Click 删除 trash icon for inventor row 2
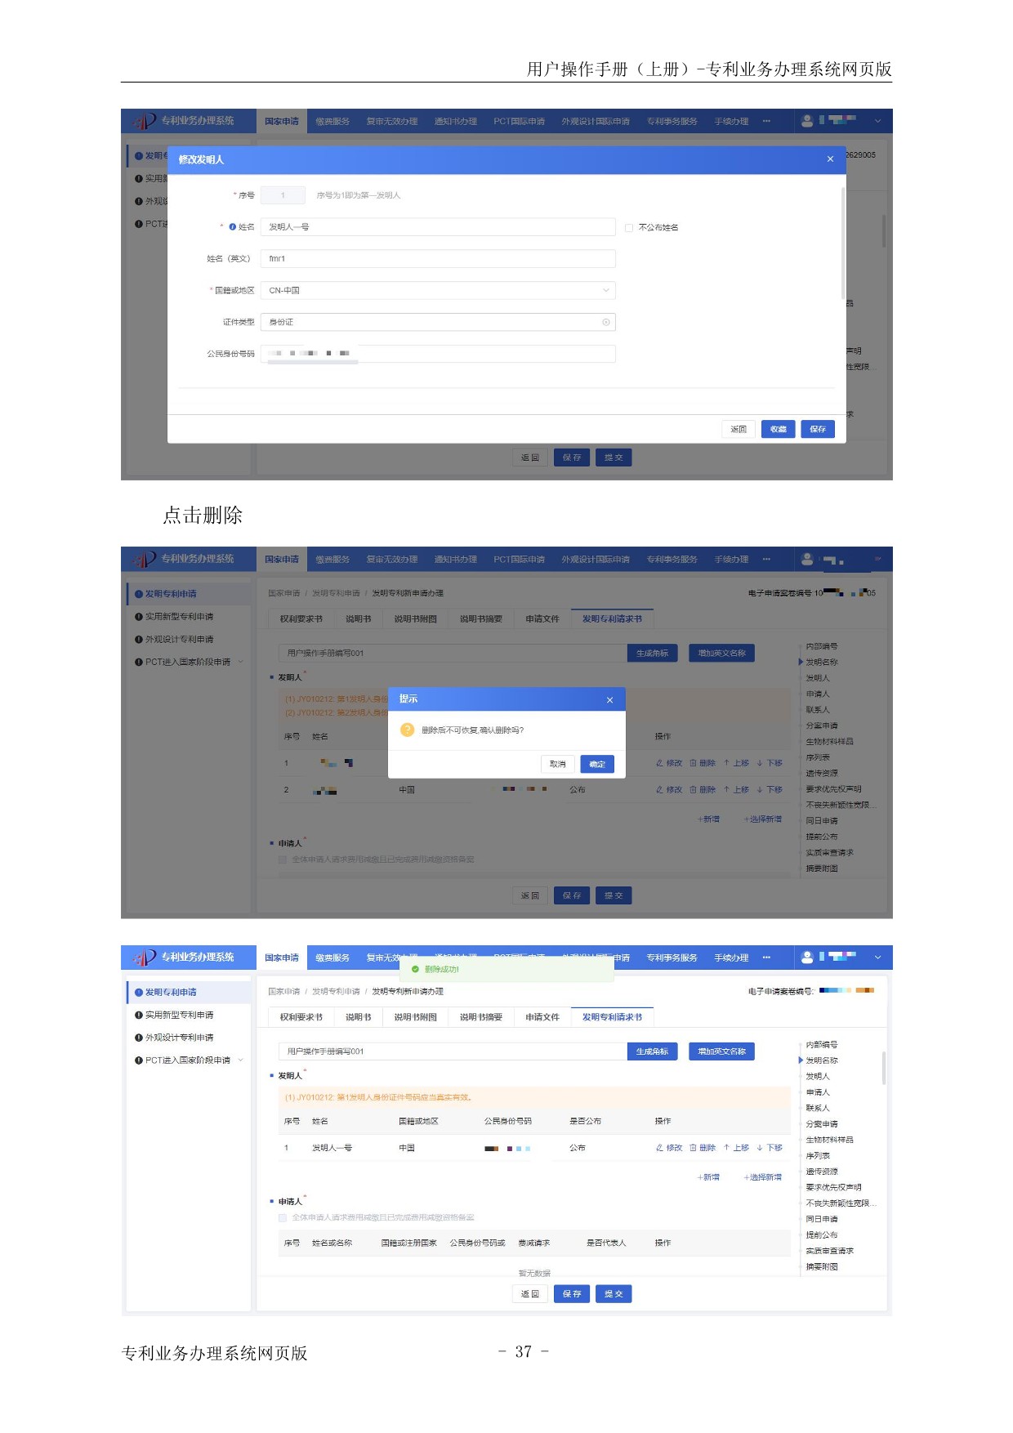Screen dimensions: 1013x1433 pos(693,790)
